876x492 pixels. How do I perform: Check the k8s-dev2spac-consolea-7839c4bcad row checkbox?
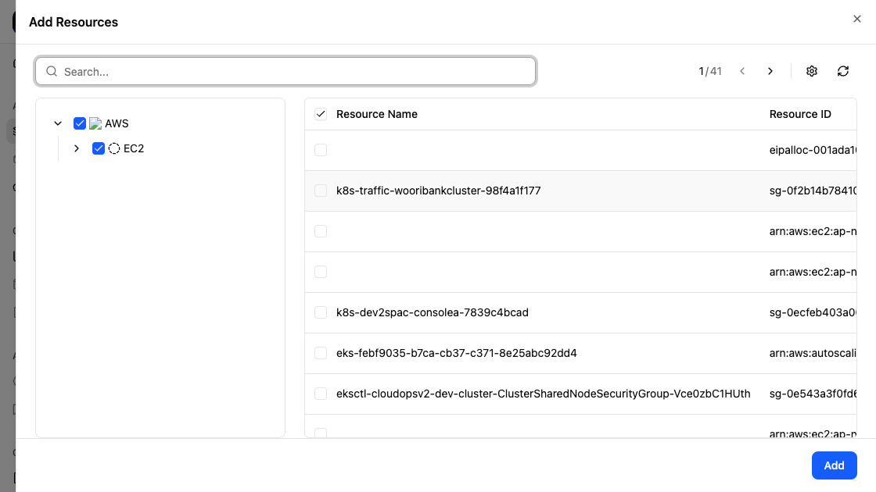click(321, 312)
